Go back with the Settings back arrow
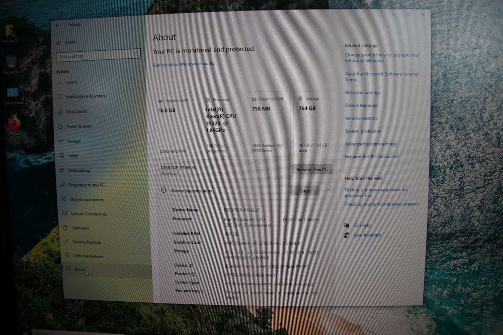 [57, 25]
